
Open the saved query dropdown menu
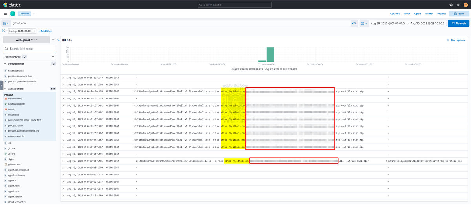tap(6, 24)
